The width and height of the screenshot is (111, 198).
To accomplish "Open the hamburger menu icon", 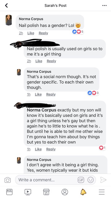I will (102, 192).
